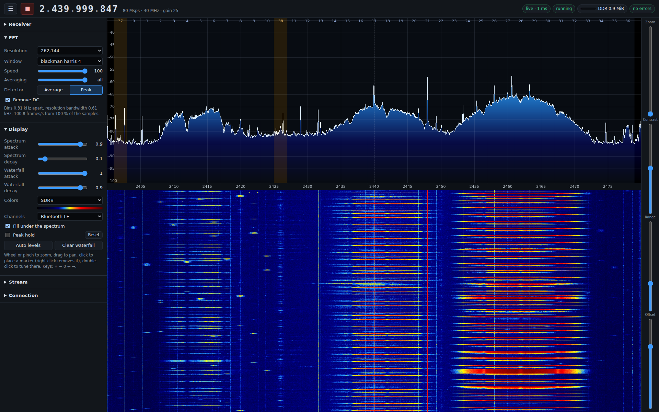Click the center frequency readout 2.439.999.847
The height and width of the screenshot is (412, 659).
tap(79, 9)
